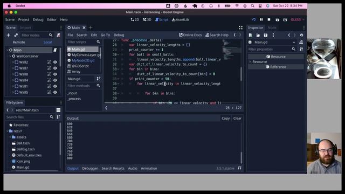Open Online Docs
Viewport: 345px width, 194px height.
pos(190,35)
